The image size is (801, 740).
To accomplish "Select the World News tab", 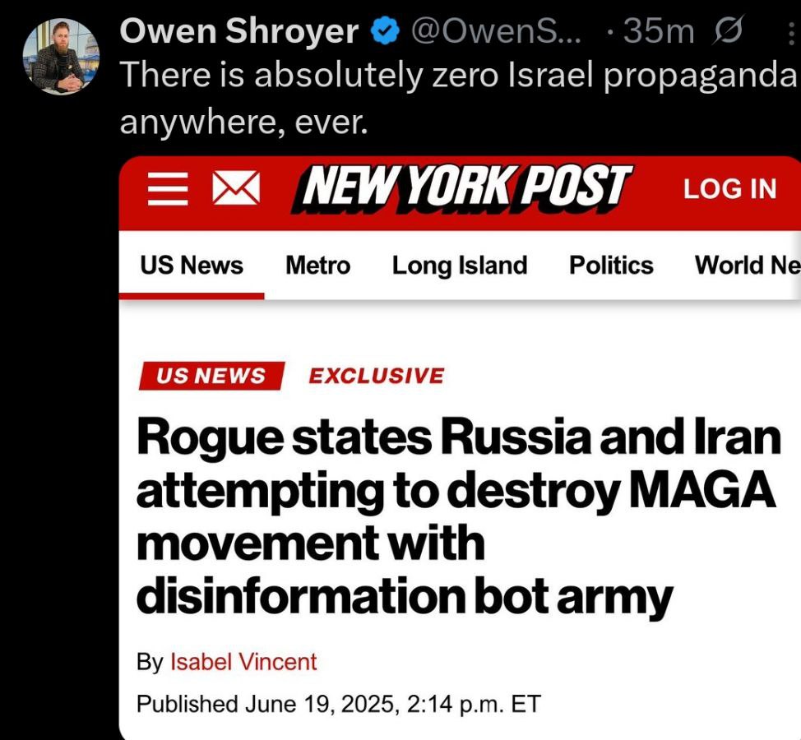I will click(748, 265).
